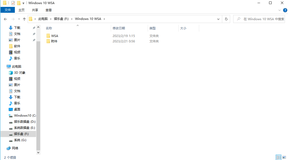The width and height of the screenshot is (288, 160).
Task: Open the 附件 folder
Action: [x=54, y=41]
